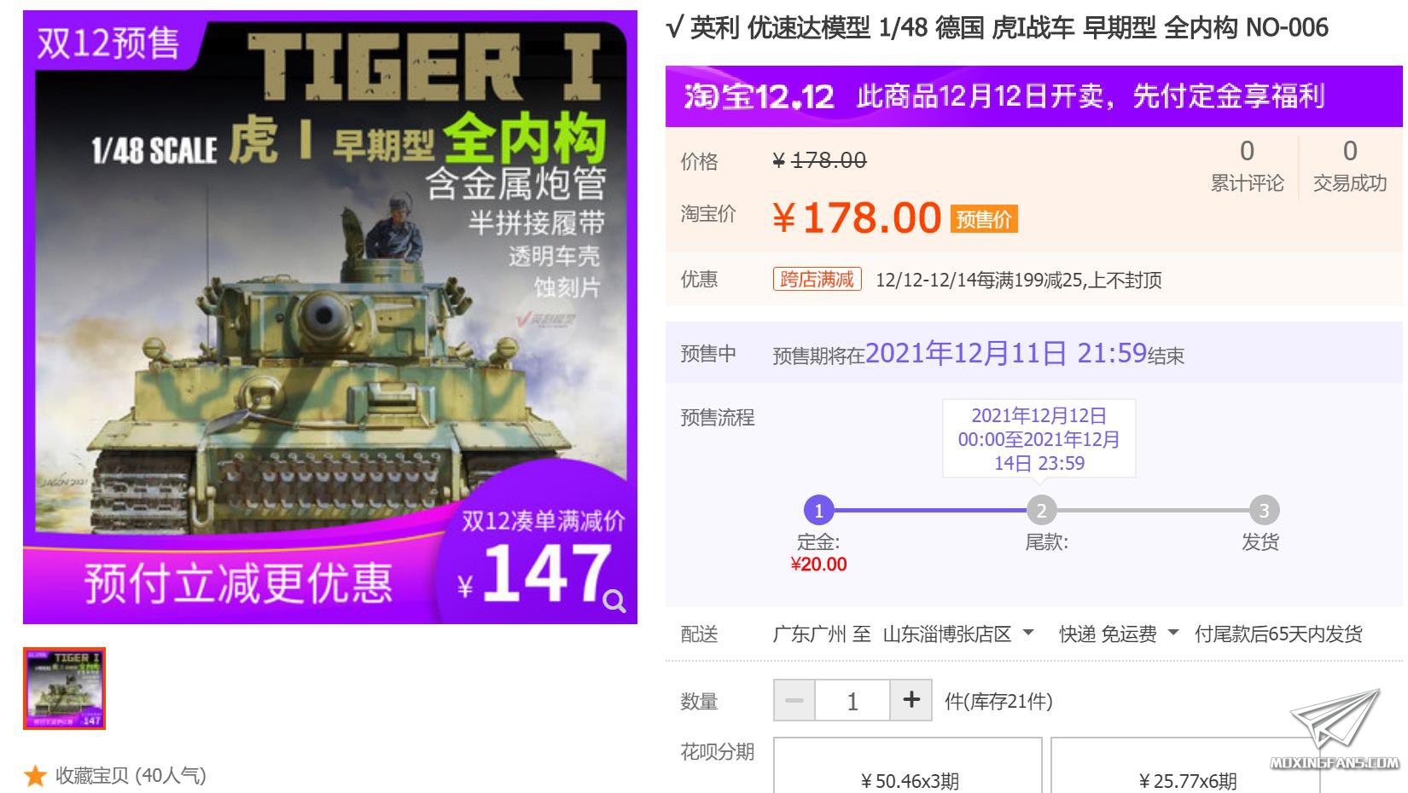This screenshot has width=1408, height=793.
Task: Select the ¥25.77x6期 installment option
Action: click(1185, 767)
